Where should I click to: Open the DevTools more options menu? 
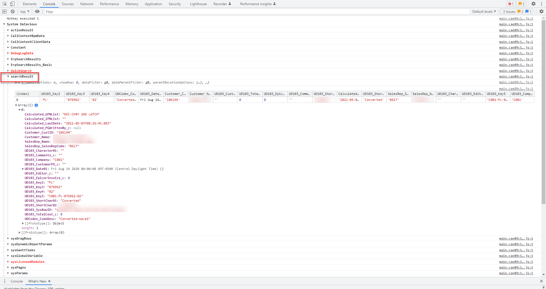click(541, 4)
